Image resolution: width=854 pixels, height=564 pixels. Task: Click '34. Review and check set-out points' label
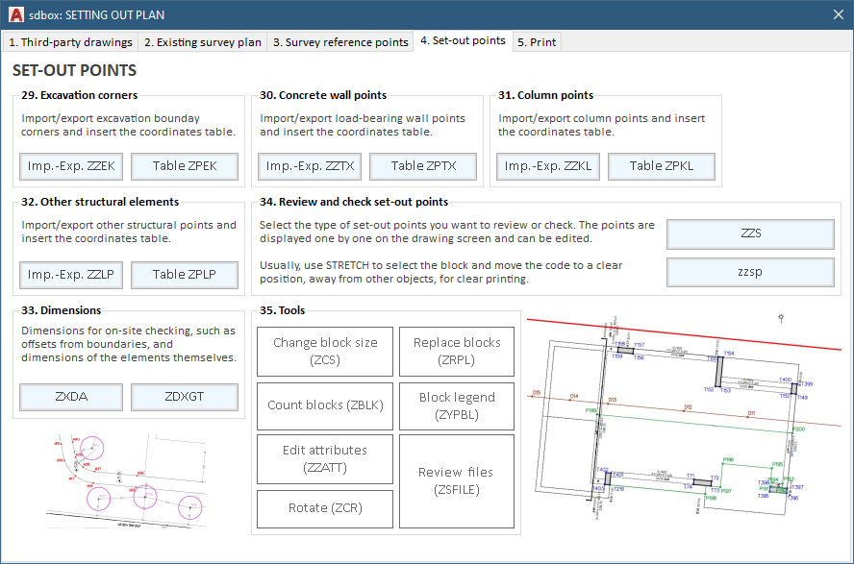(354, 202)
